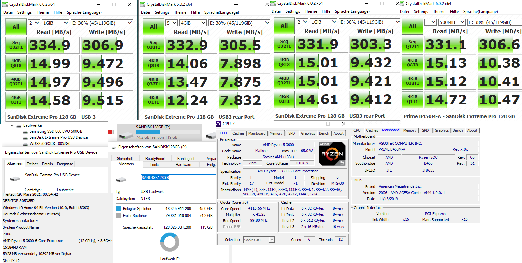The height and width of the screenshot is (263, 522).
Task: Click title icon of Eigenschaften von SANDISK128GB dialog
Action: point(114,147)
